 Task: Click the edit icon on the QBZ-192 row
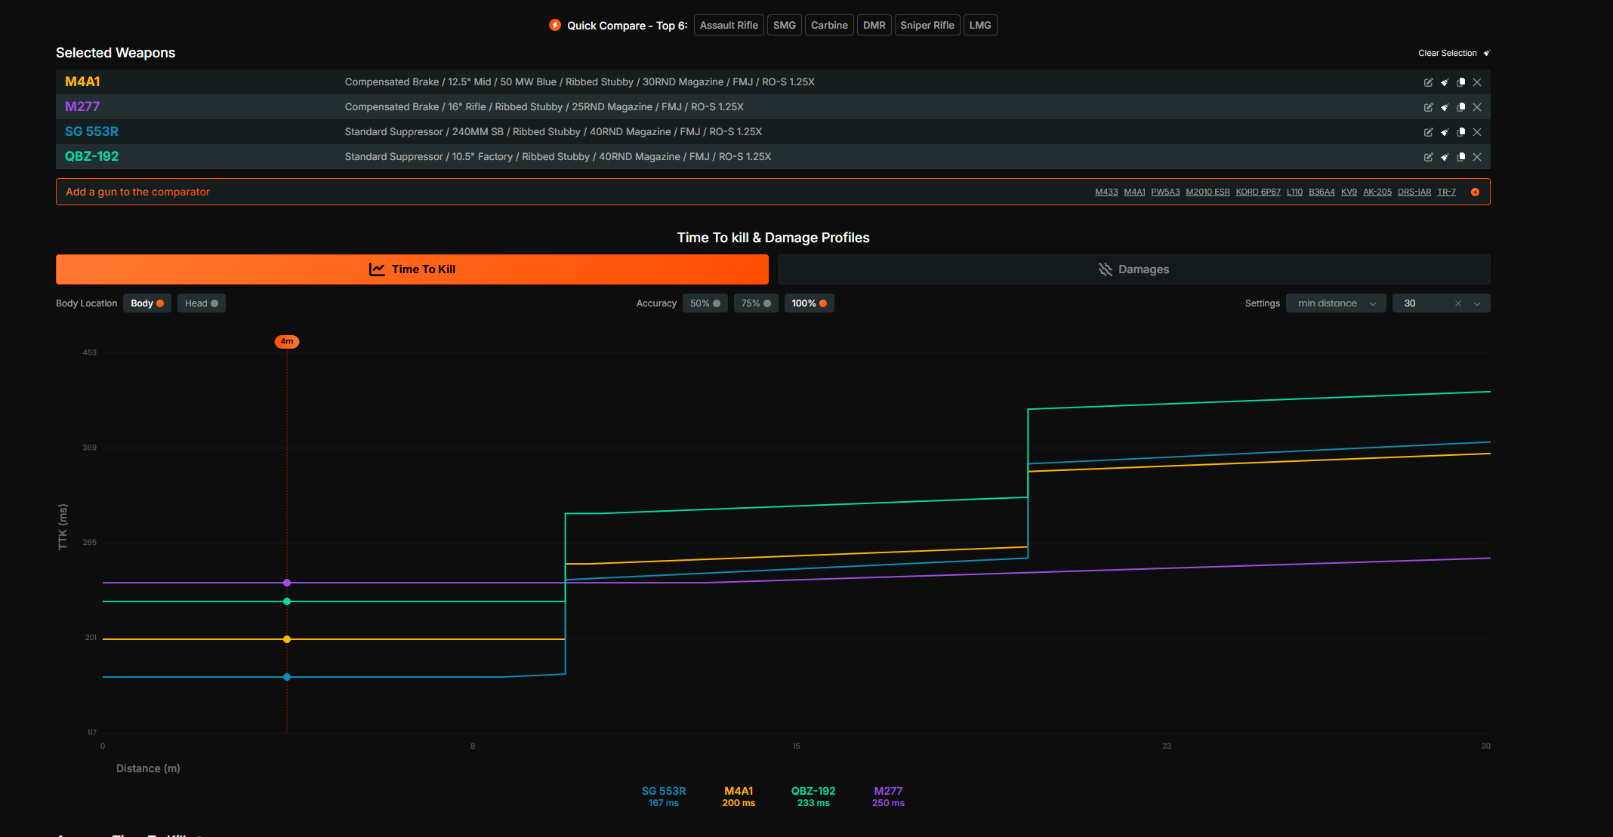(1428, 157)
